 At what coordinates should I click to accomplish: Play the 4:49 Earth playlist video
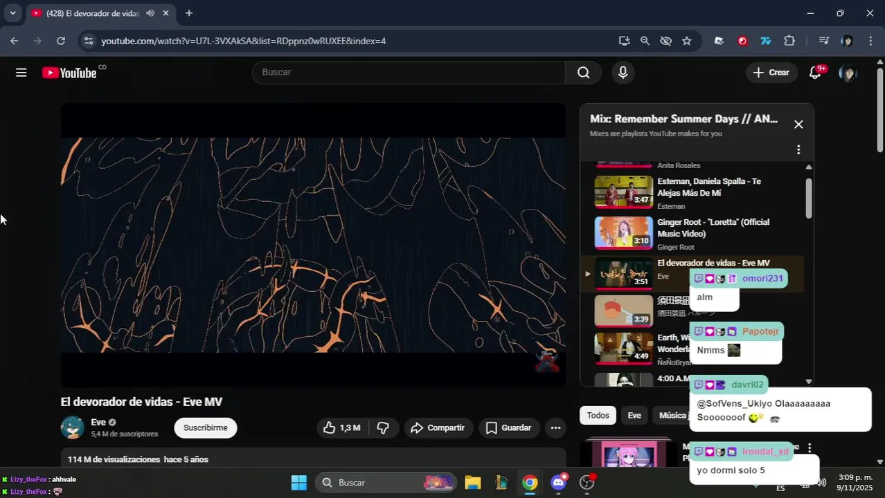coord(624,349)
